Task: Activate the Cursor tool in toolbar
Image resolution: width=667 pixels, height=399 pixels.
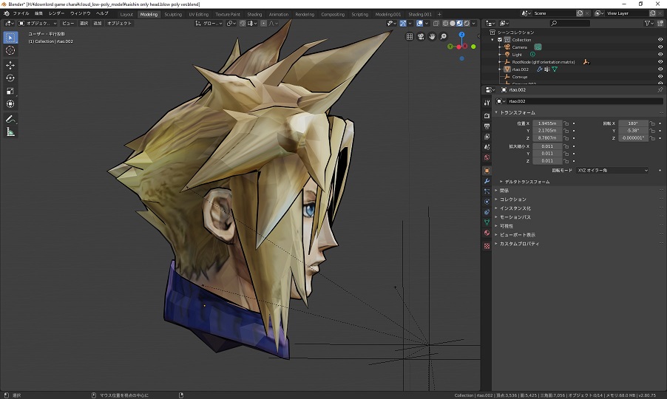Action: (x=10, y=50)
